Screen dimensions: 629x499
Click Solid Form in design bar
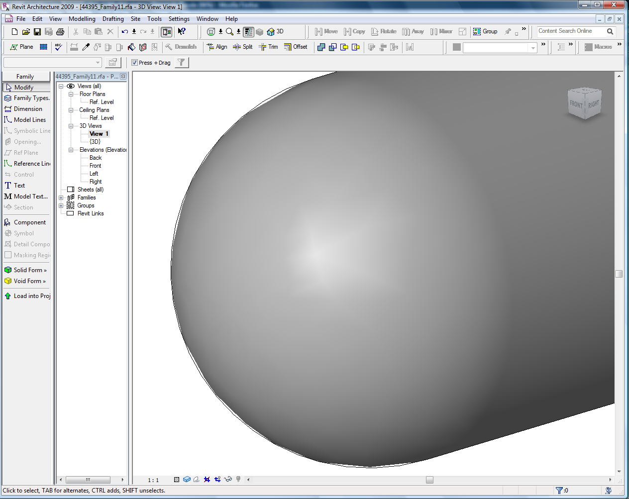click(27, 270)
